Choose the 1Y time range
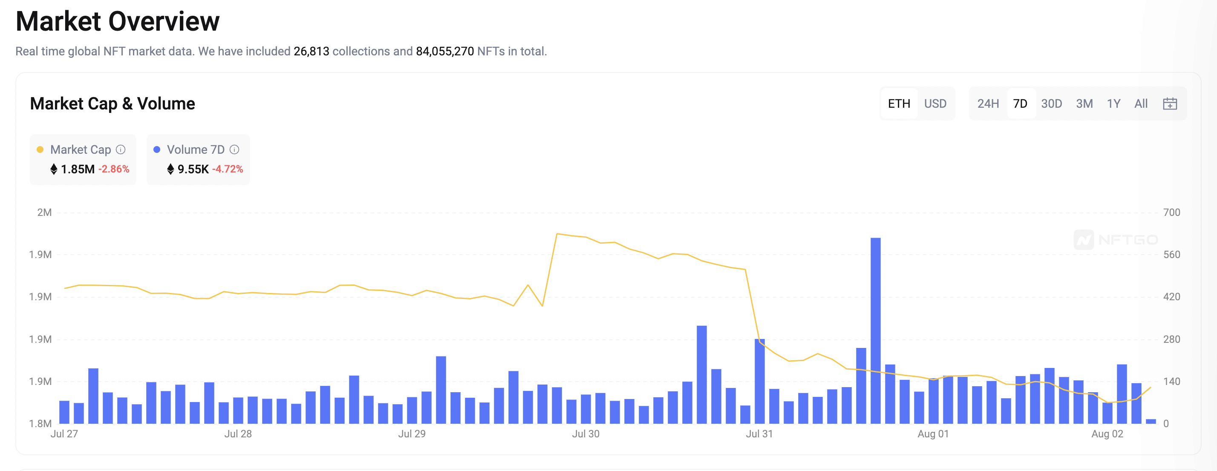 (1113, 103)
